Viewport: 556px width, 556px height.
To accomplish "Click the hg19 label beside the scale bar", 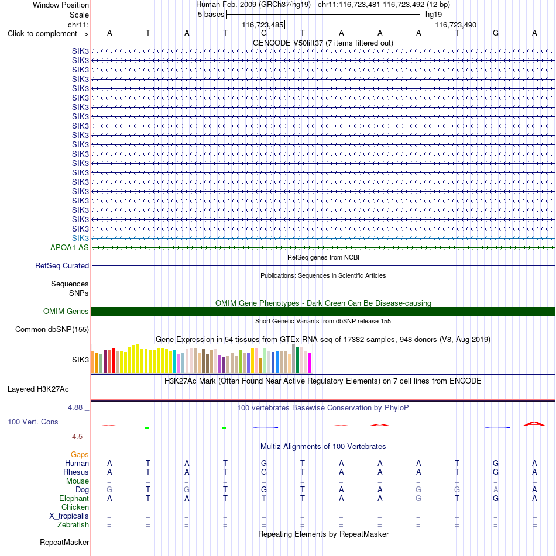I will pos(434,15).
